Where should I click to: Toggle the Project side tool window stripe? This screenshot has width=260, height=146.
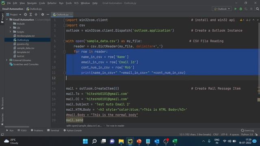coord(2,18)
